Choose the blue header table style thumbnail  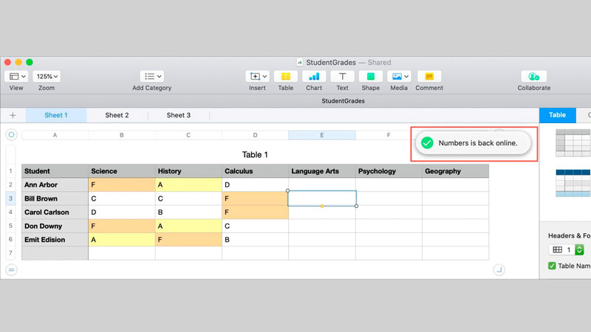(573, 183)
